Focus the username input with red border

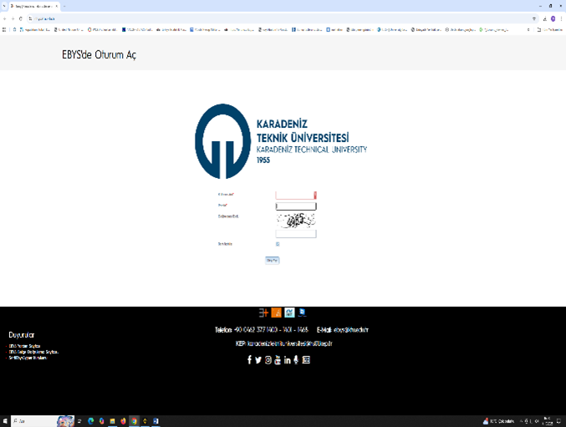(296, 195)
